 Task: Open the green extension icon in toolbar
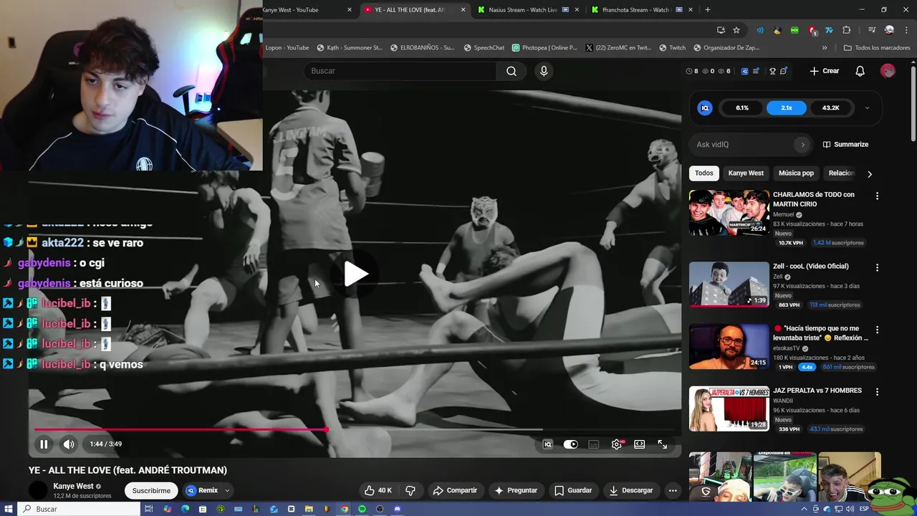794,30
